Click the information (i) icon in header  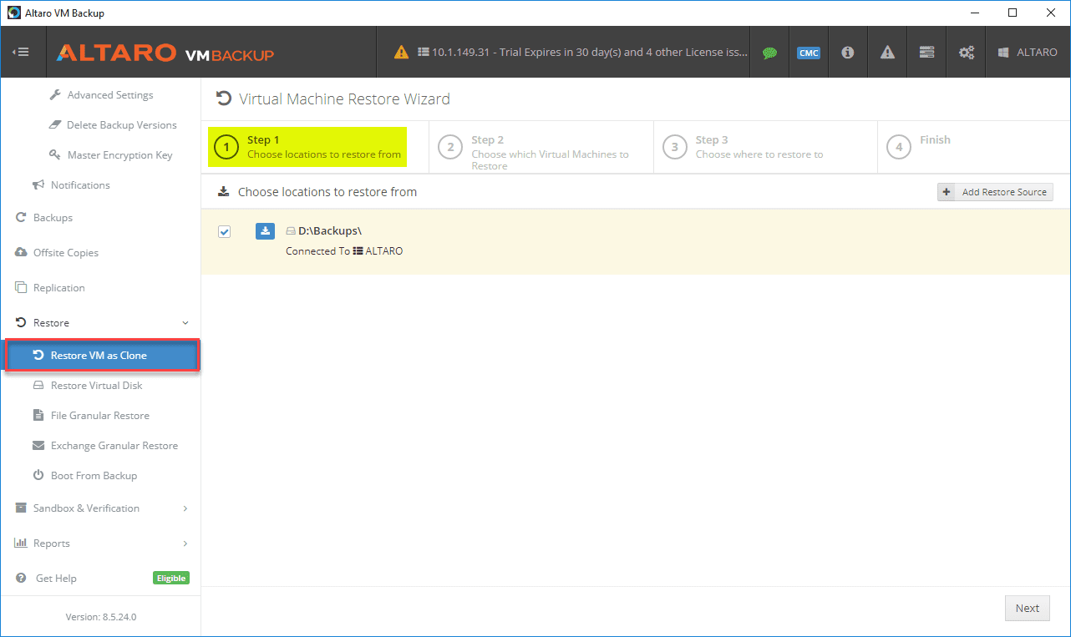pos(848,53)
